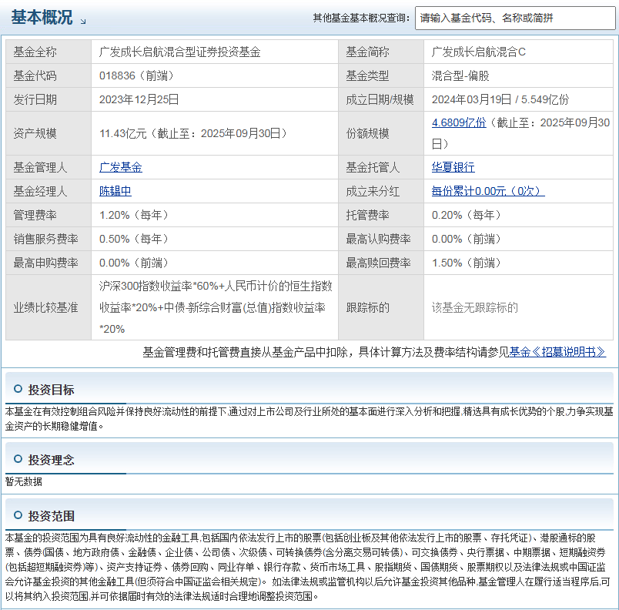This screenshot has width=619, height=610.
Task: Click the small arrow icon beside 基本概况
Action: click(83, 22)
